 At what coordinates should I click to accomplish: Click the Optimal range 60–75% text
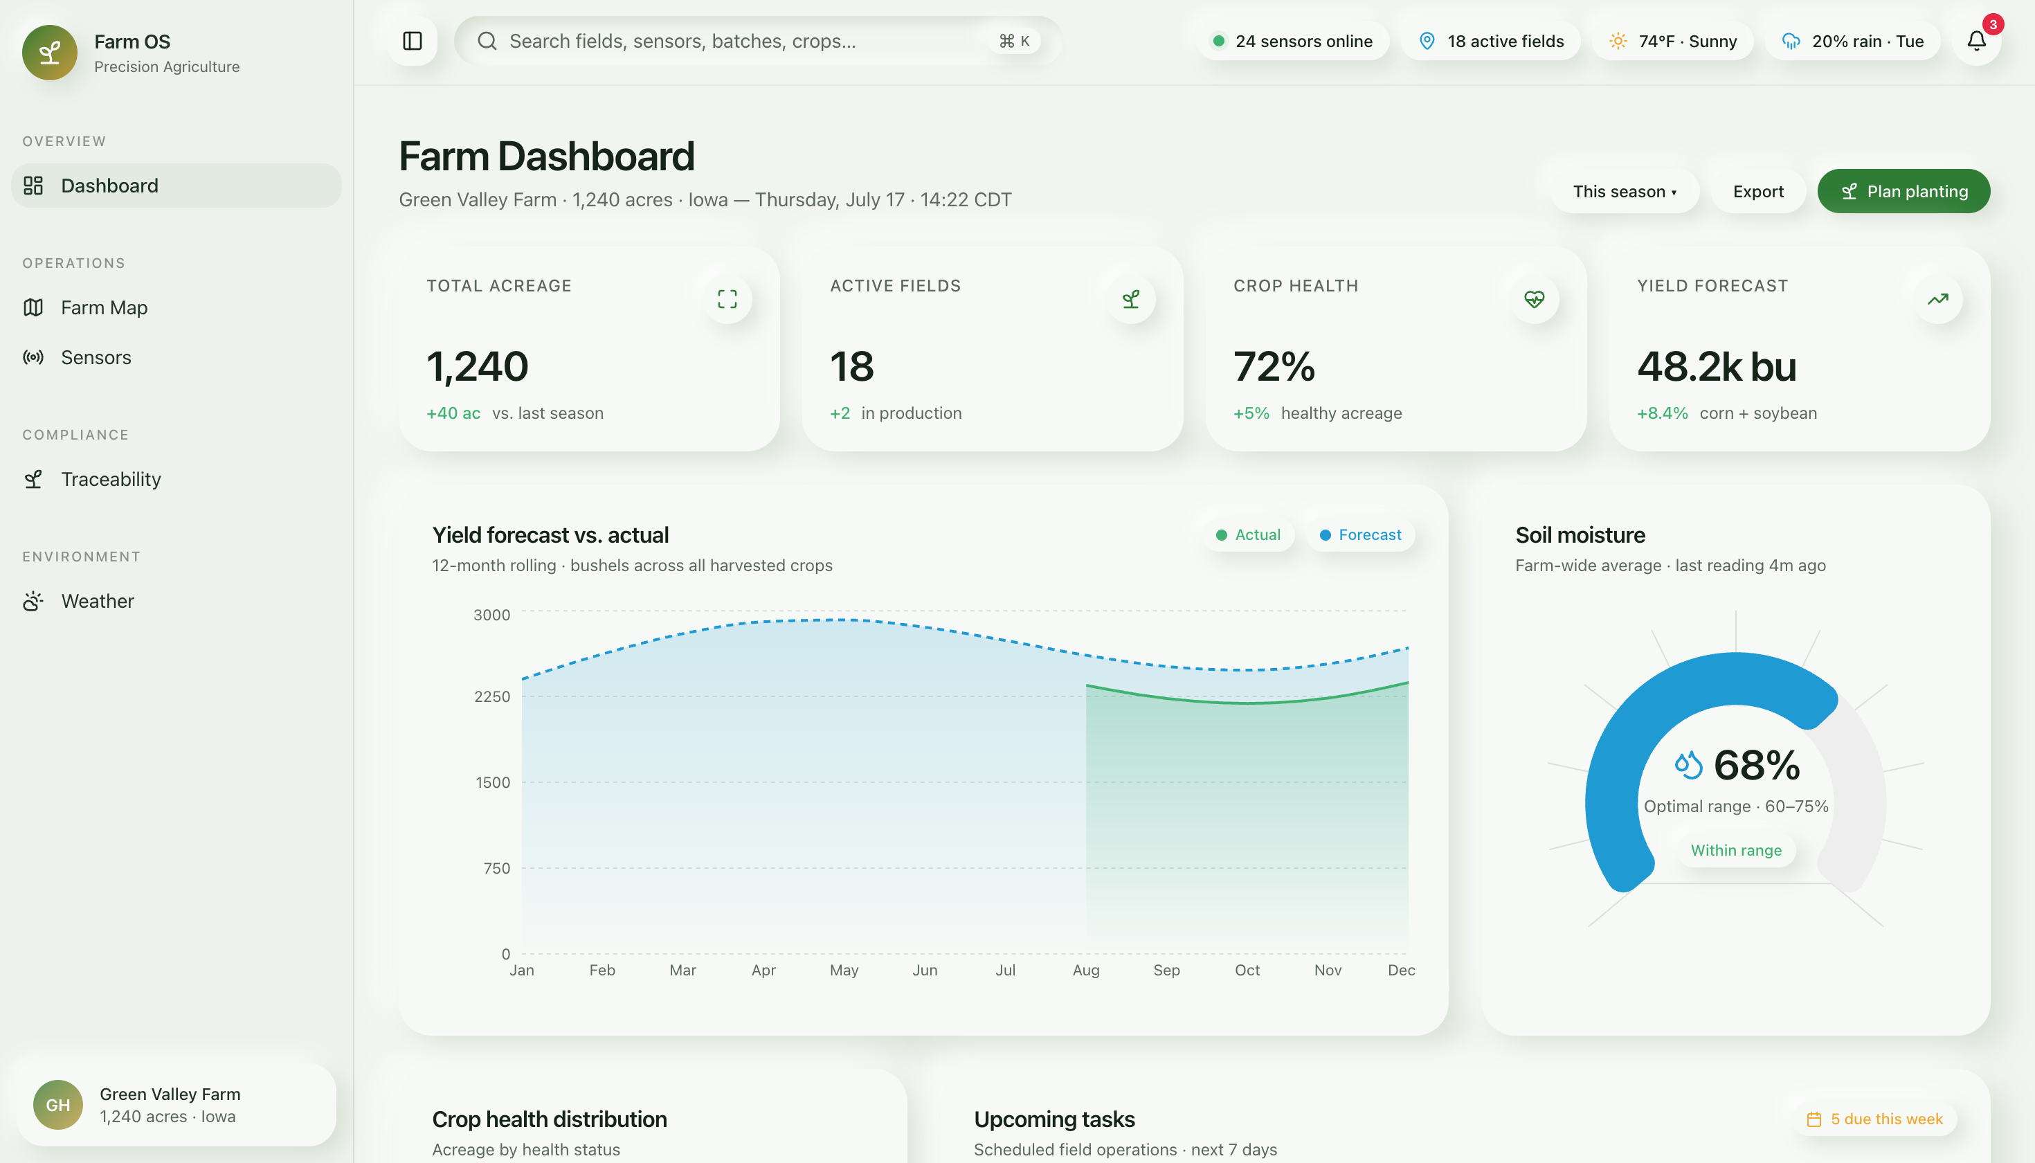point(1735,806)
